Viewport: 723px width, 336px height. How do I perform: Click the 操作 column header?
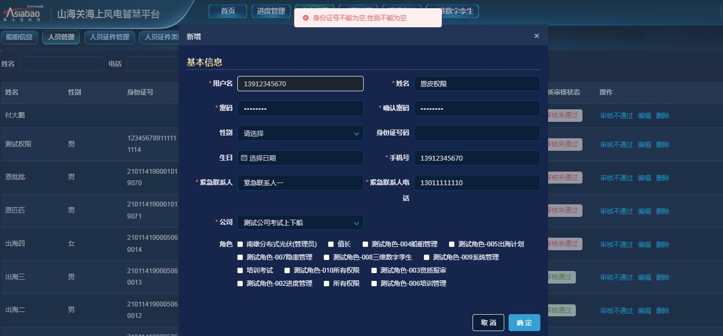pos(607,92)
